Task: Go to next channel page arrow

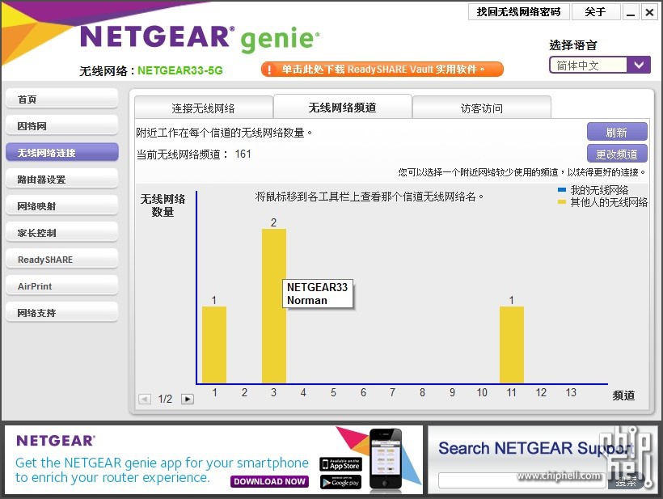Action: [x=188, y=399]
